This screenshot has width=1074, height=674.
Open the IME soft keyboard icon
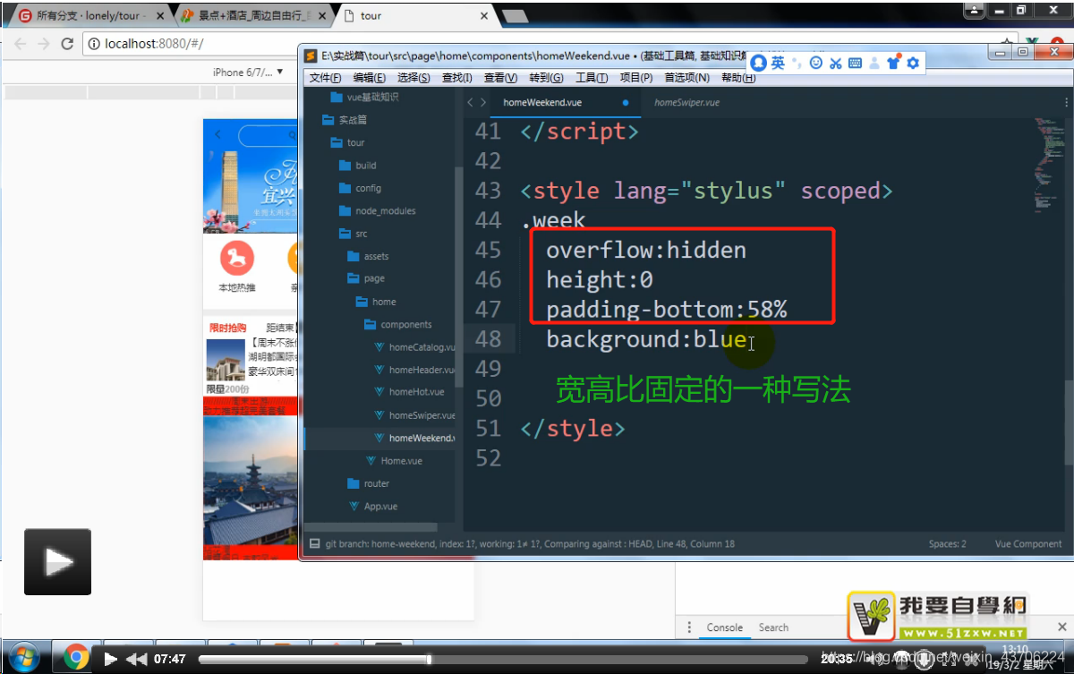855,63
